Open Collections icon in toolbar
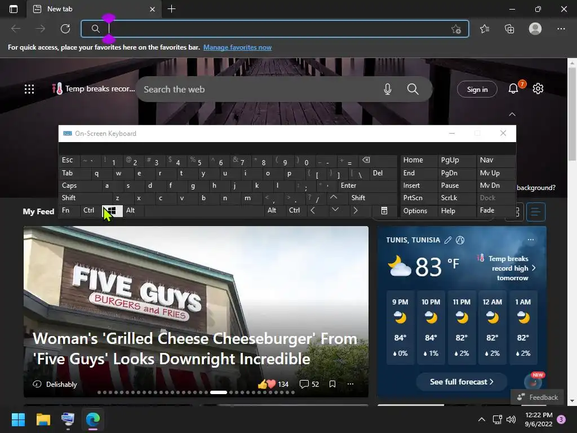This screenshot has height=433, width=577. coord(509,29)
